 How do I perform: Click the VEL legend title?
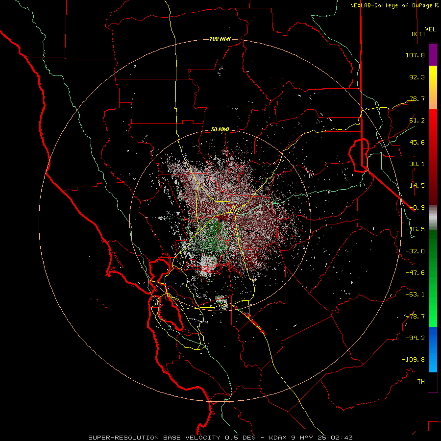pos(430,29)
